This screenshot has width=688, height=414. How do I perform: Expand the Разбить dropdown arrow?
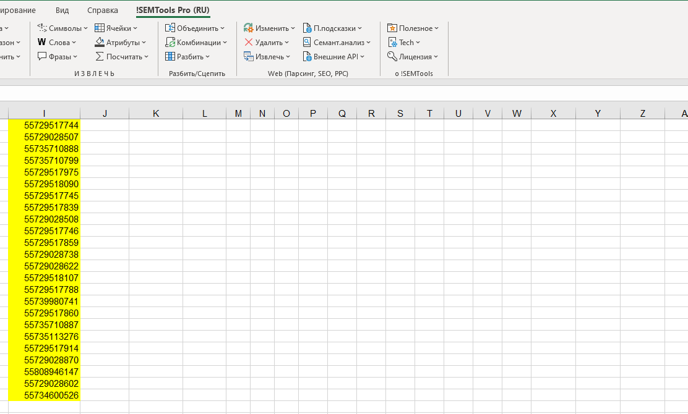click(207, 57)
